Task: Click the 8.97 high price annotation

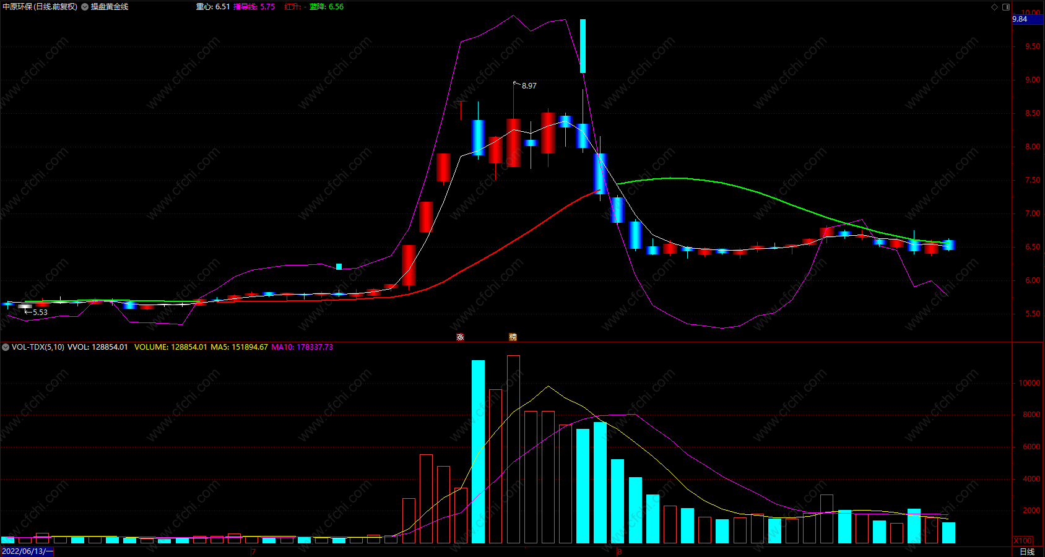Action: click(529, 86)
